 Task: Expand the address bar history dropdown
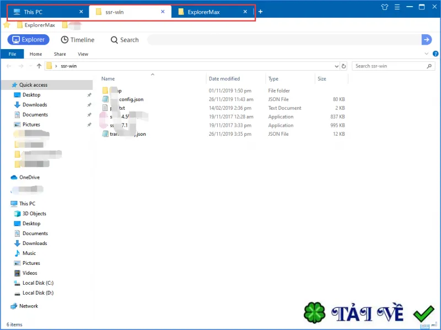tap(336, 66)
